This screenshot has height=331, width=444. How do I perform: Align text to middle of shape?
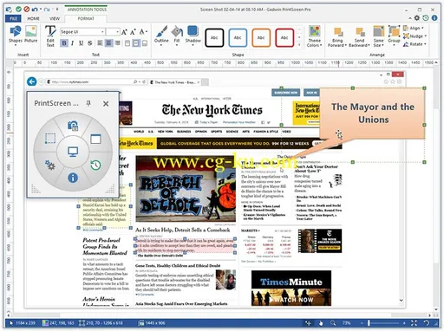click(136, 43)
